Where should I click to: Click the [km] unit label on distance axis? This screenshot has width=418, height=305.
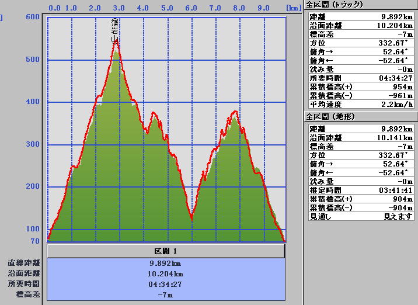294,8
